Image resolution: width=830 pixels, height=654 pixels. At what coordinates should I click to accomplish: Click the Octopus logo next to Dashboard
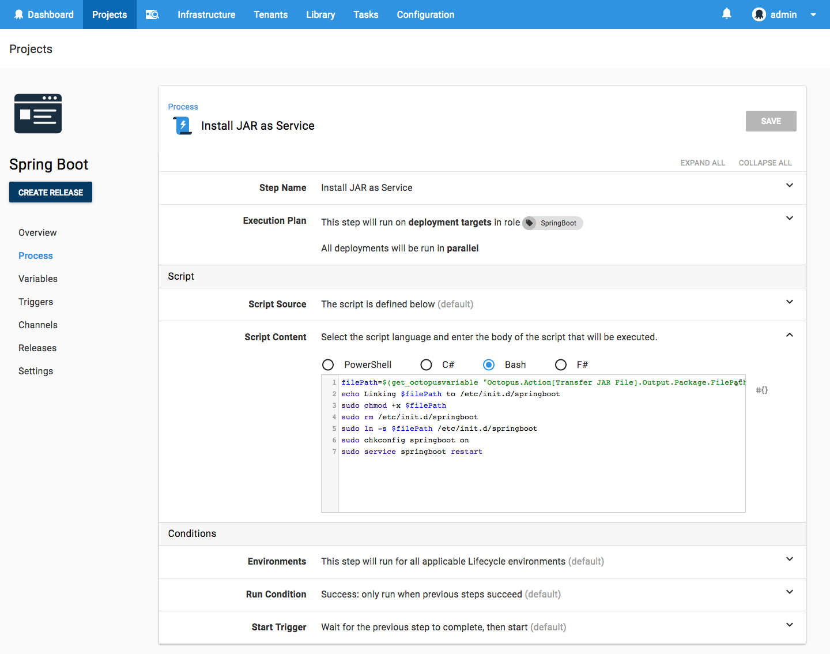coord(19,14)
